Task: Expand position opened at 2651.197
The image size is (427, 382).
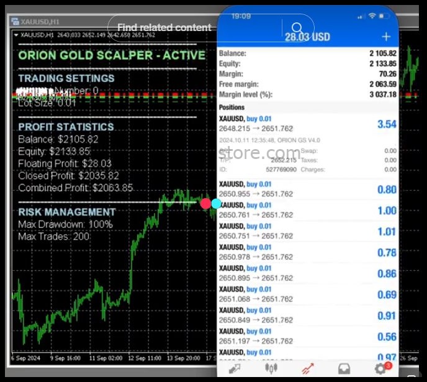Action: (308, 336)
